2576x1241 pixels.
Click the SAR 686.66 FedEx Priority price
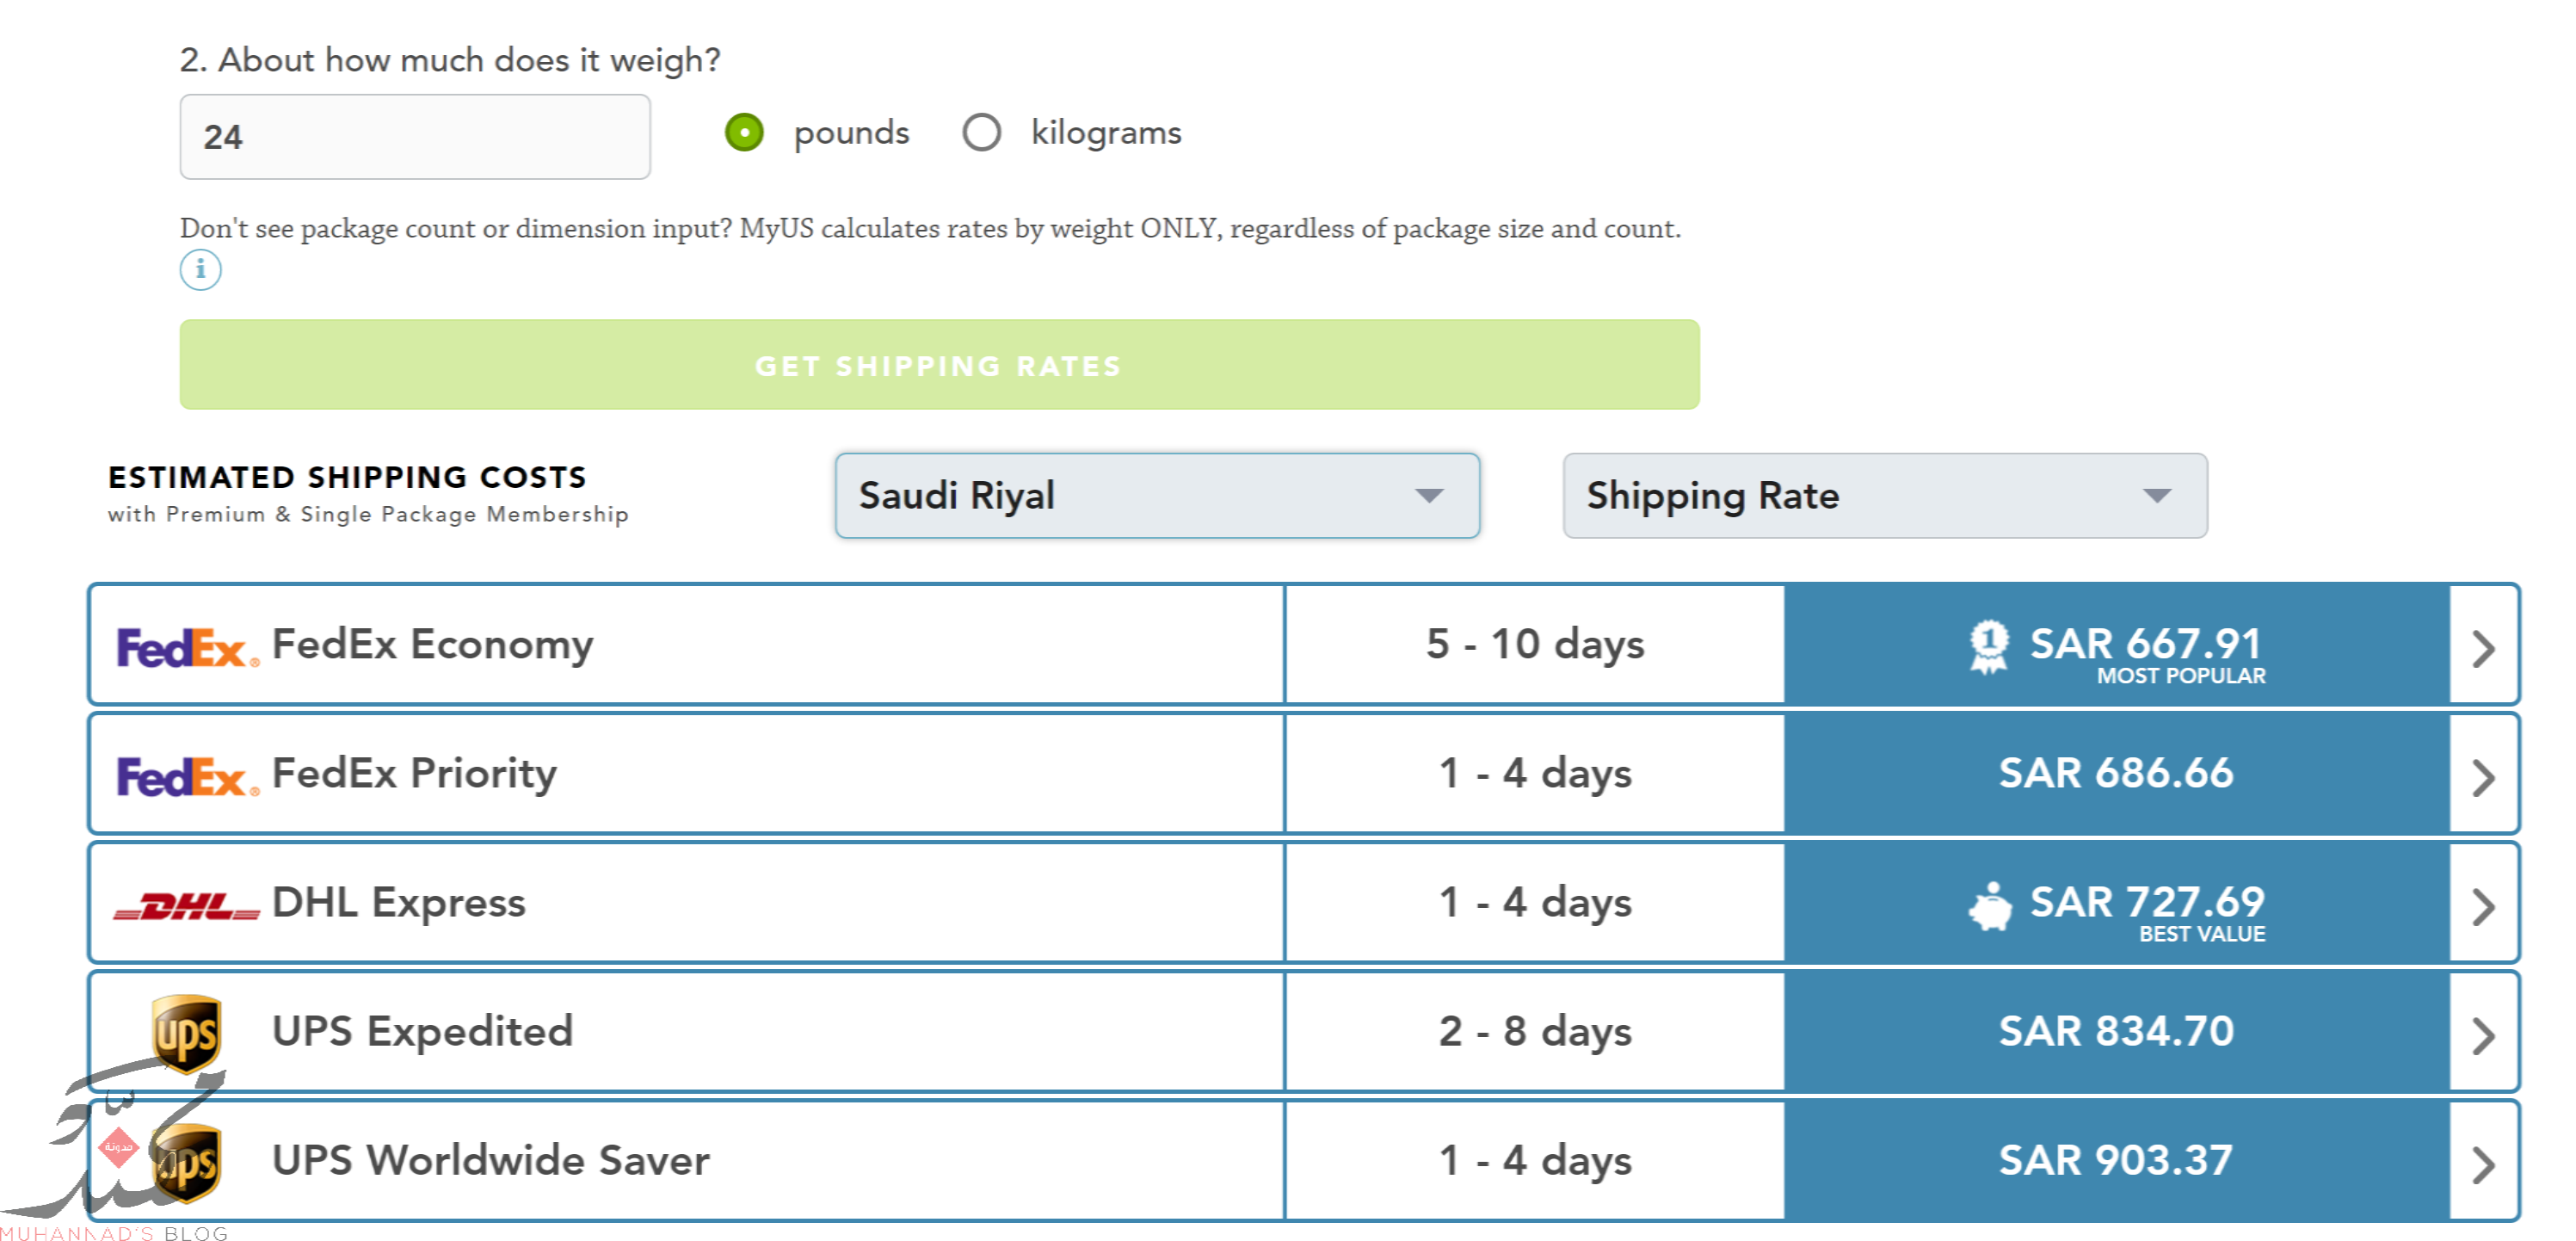(2115, 773)
